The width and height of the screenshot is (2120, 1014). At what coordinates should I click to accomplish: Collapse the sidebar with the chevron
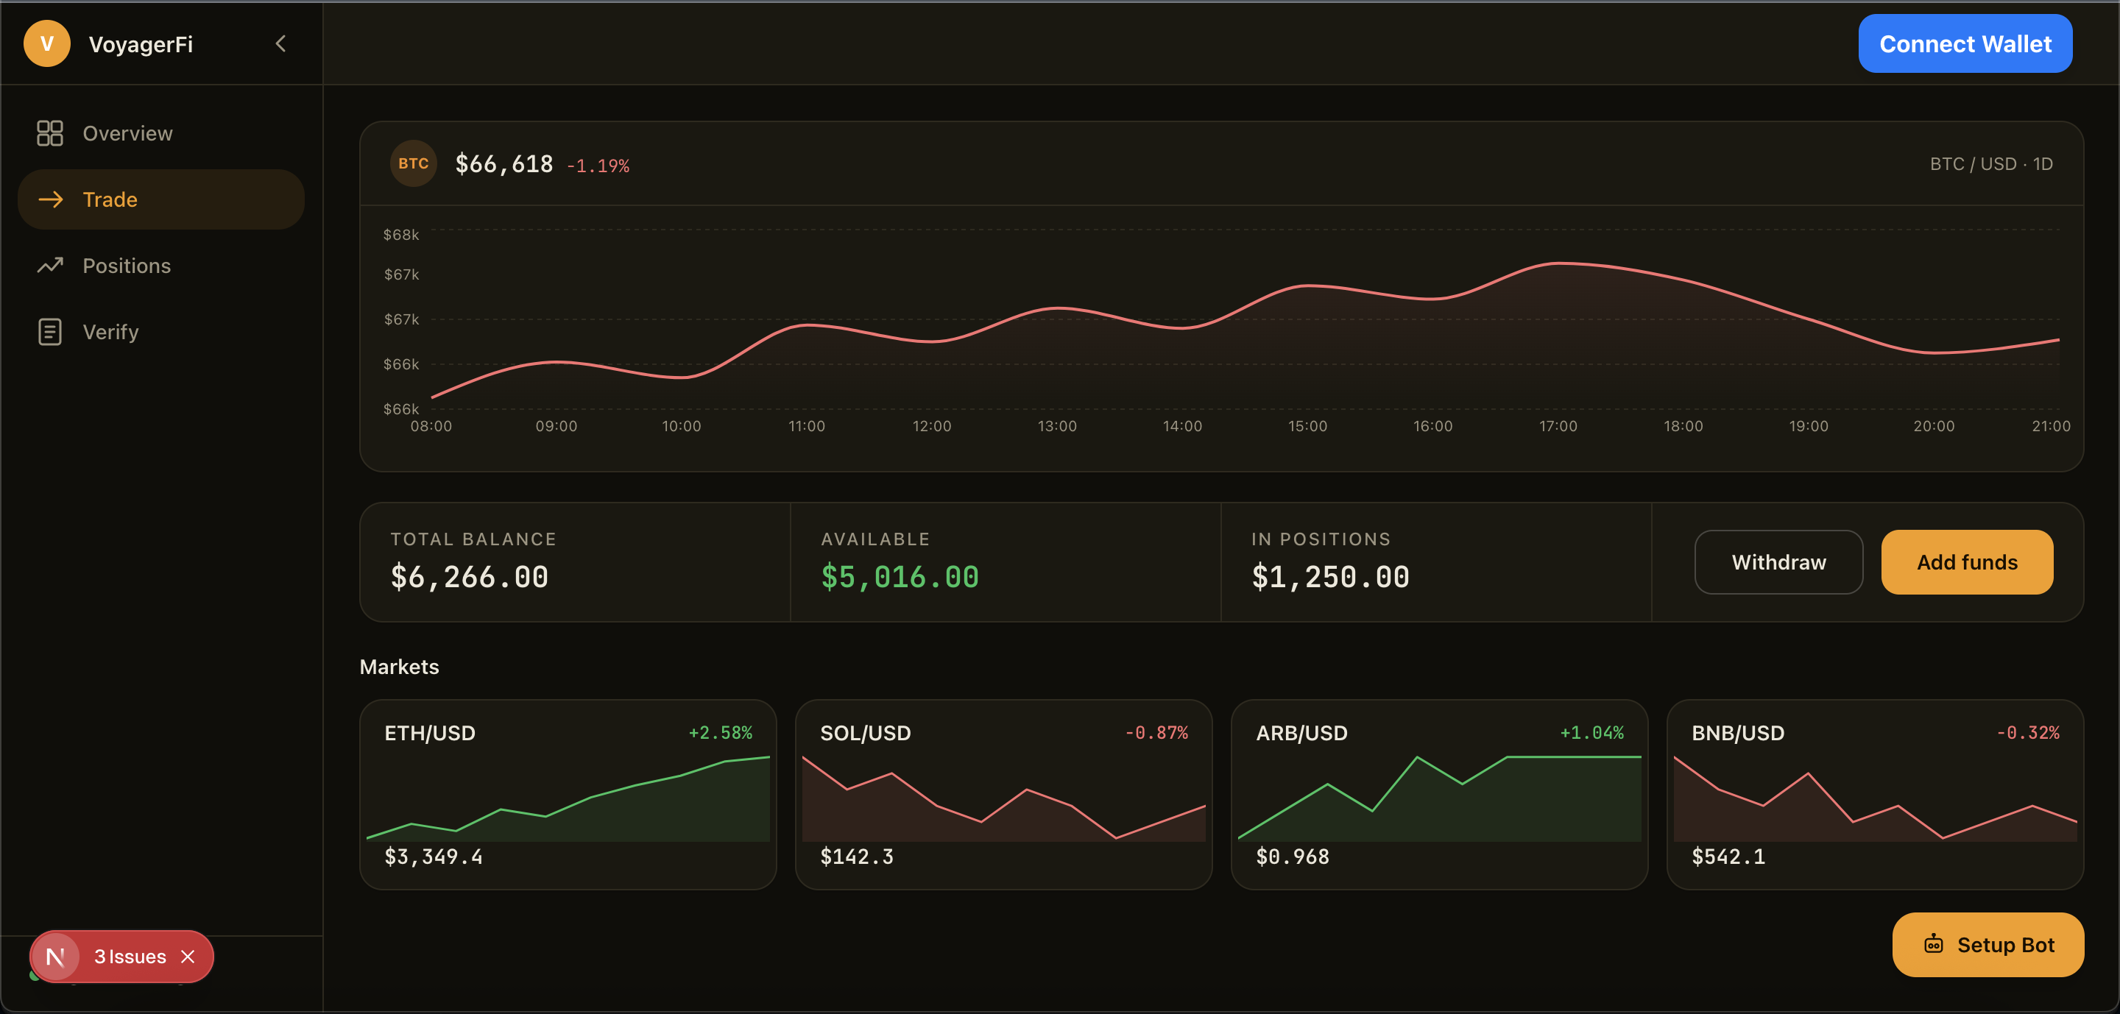pos(280,43)
